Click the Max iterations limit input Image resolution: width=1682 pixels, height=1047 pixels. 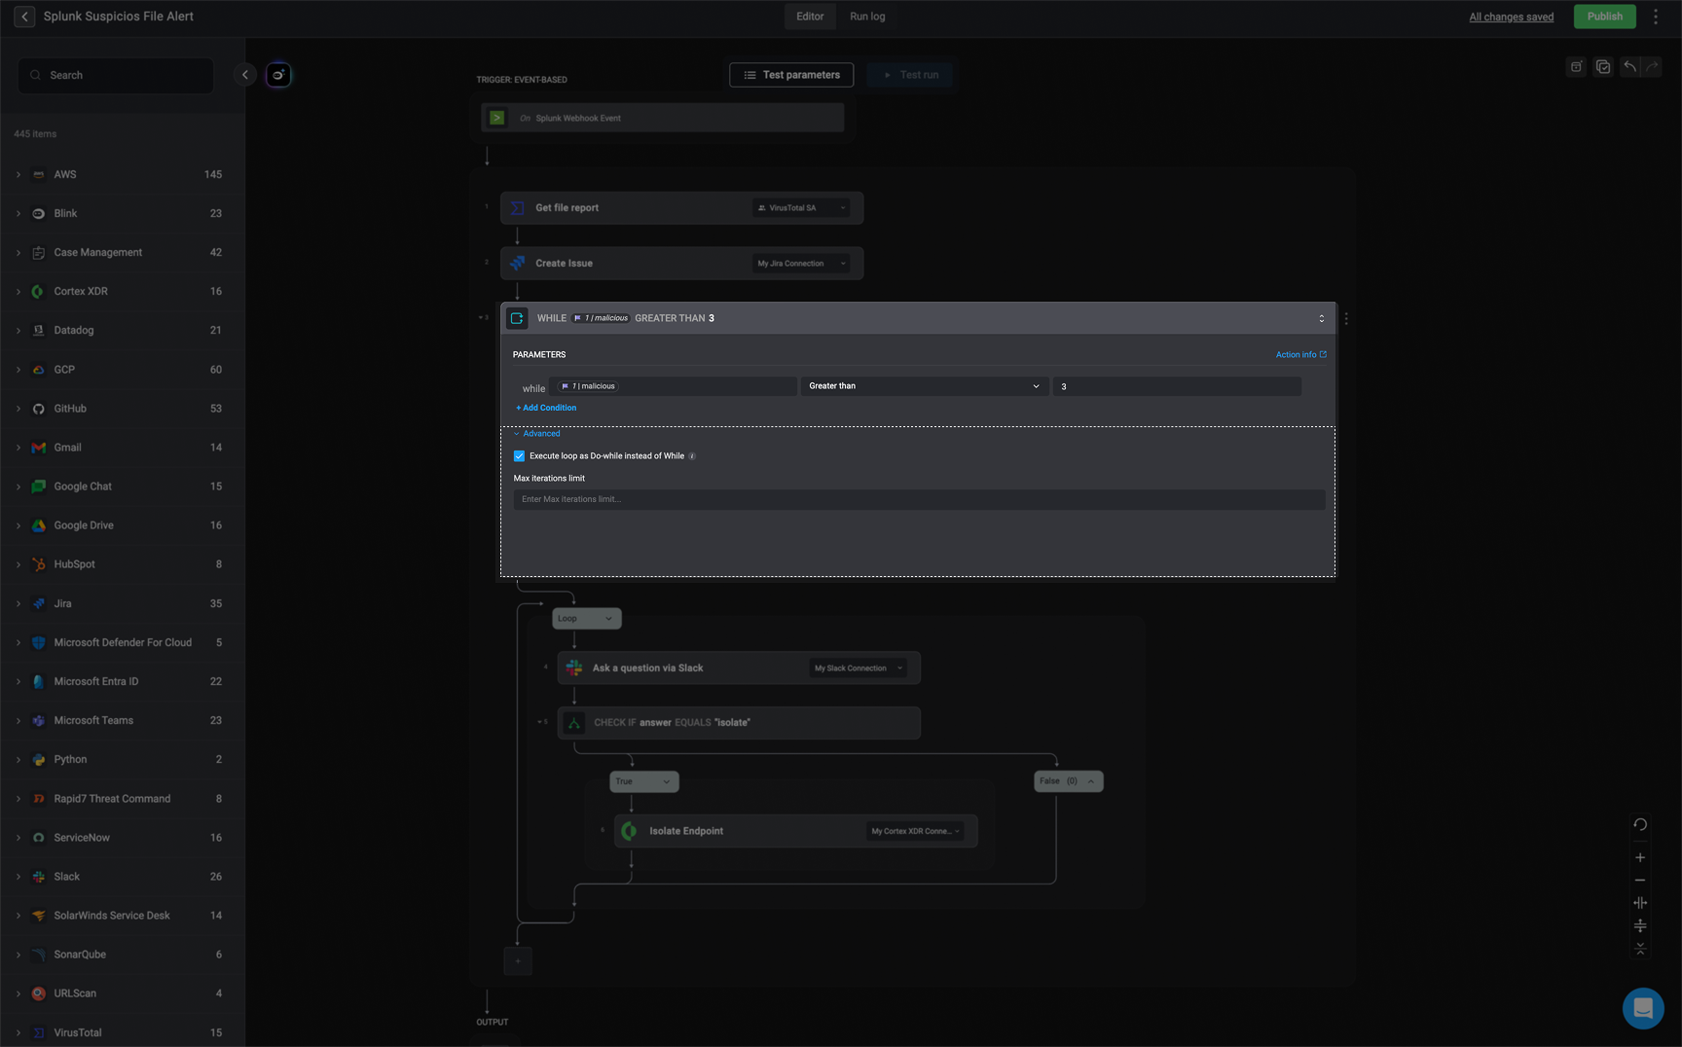point(919,499)
